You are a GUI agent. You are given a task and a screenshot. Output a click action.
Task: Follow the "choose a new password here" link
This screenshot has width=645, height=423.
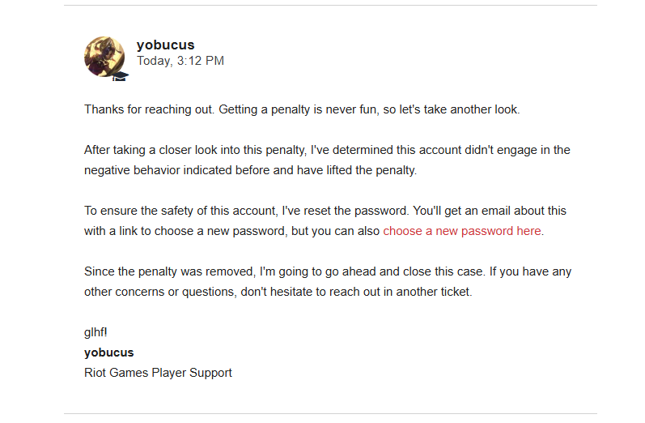(x=462, y=231)
